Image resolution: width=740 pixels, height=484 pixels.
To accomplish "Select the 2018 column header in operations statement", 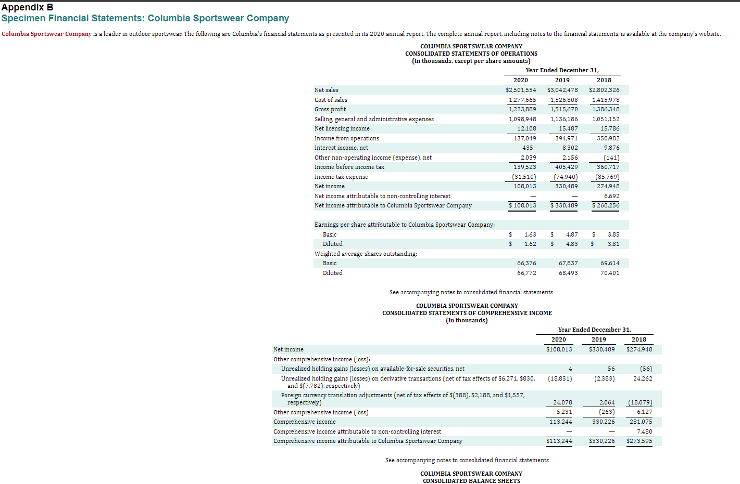I will point(604,80).
